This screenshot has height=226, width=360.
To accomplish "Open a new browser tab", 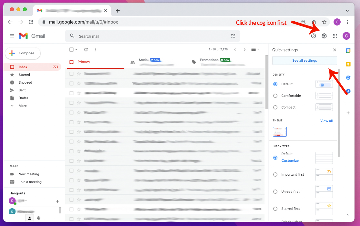I will [117, 11].
